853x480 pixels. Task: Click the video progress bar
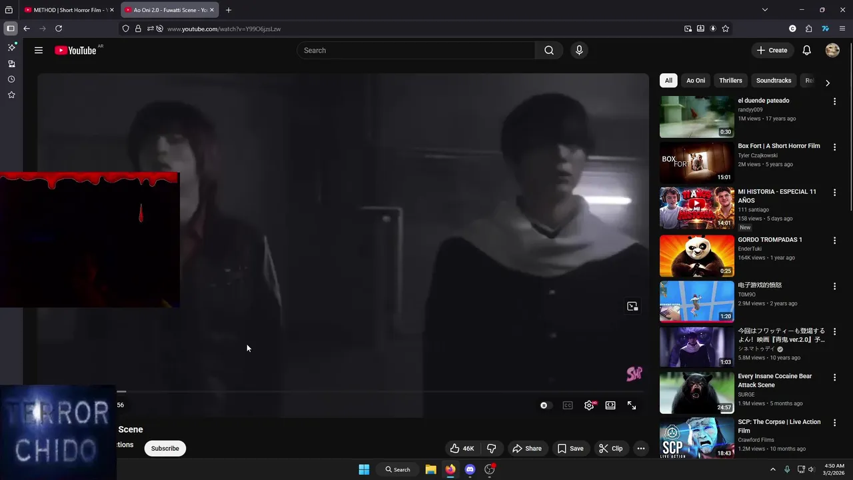pos(380,392)
